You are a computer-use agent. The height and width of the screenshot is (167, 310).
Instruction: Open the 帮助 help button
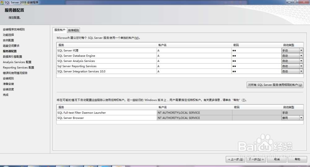point(297,159)
